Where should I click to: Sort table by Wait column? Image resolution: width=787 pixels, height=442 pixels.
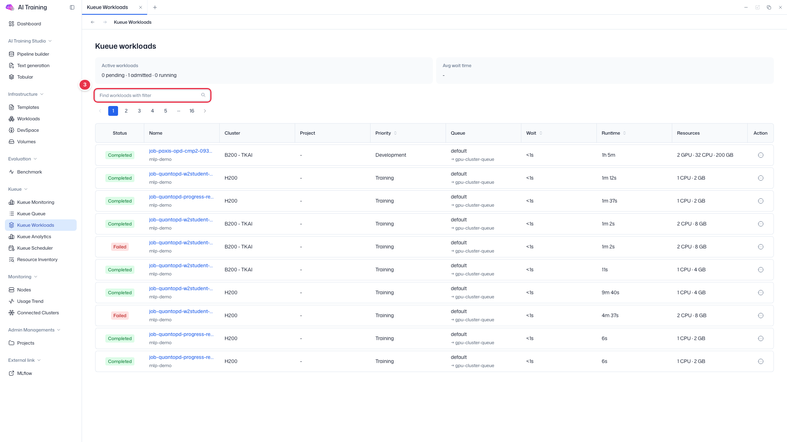point(541,133)
